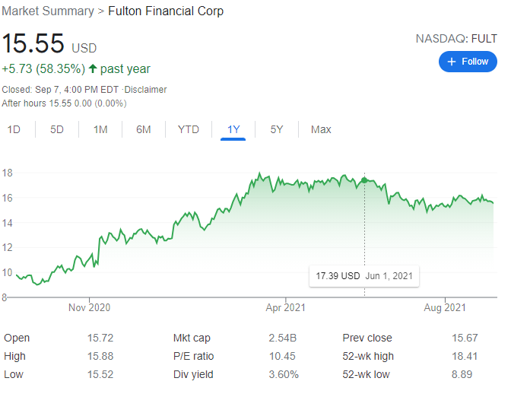511x394 pixels.
Task: Click the green up arrow near past year
Action: [x=93, y=69]
